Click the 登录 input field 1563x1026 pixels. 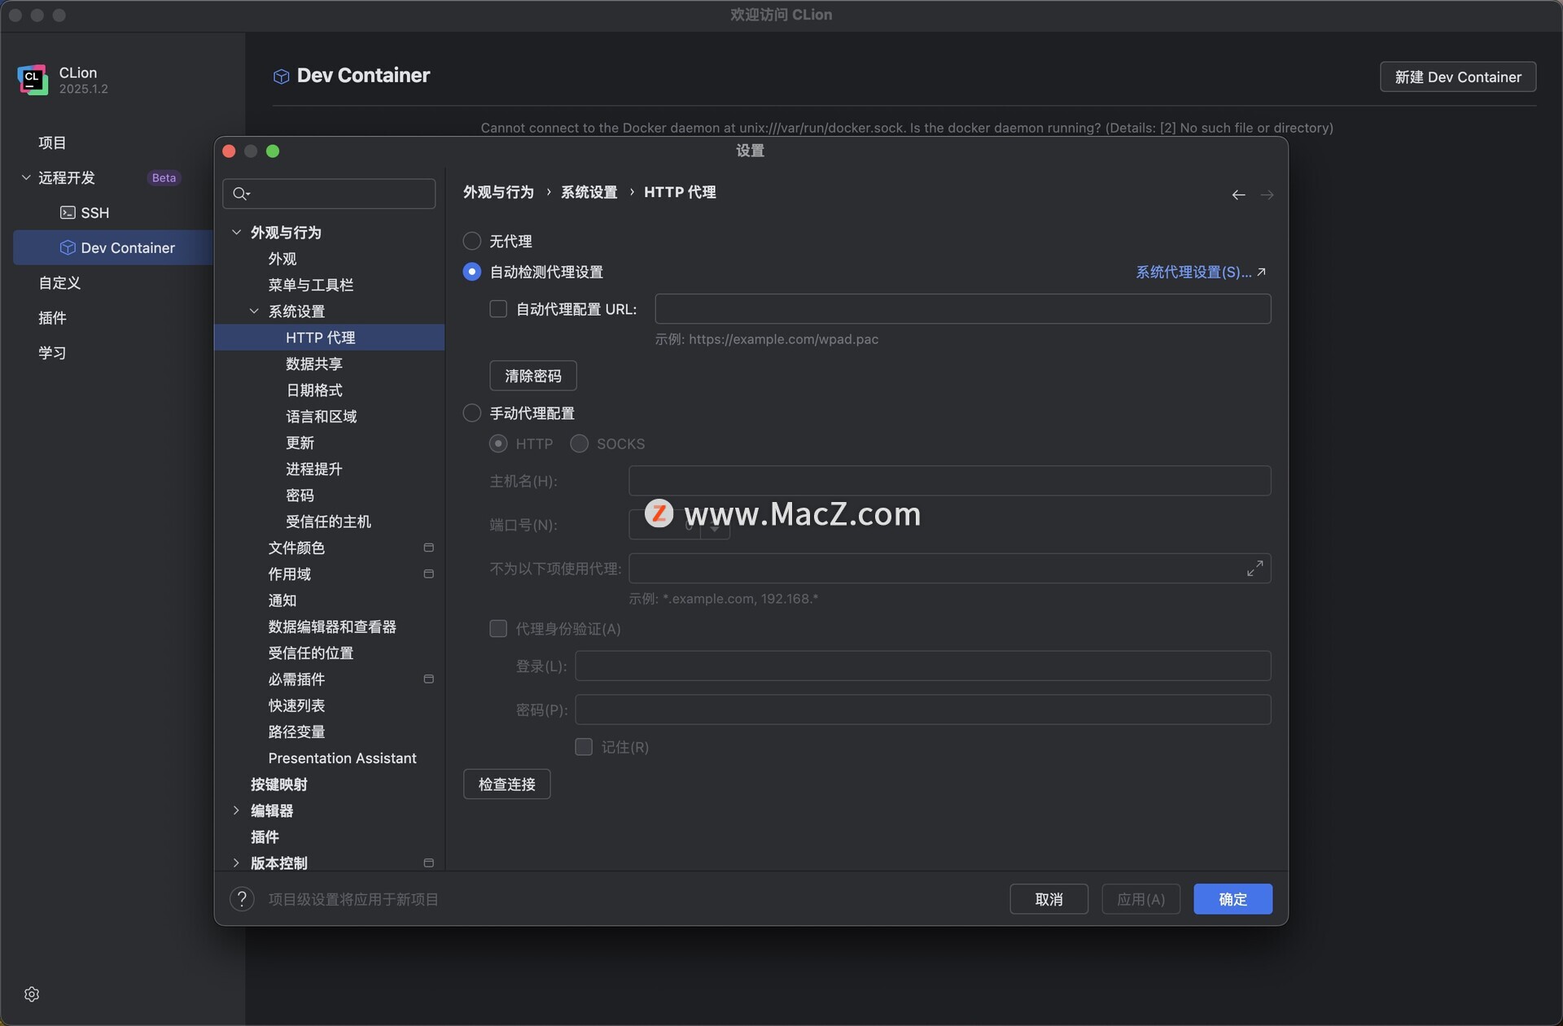(x=923, y=666)
